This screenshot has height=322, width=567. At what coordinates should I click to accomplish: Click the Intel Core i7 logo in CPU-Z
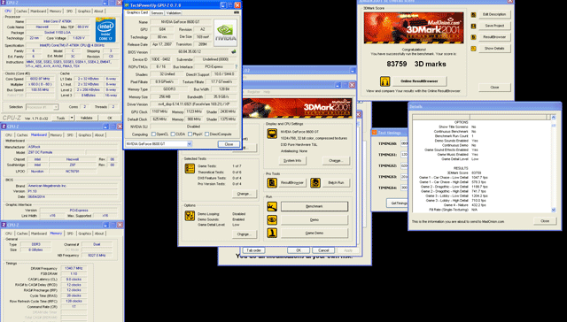coord(105,29)
